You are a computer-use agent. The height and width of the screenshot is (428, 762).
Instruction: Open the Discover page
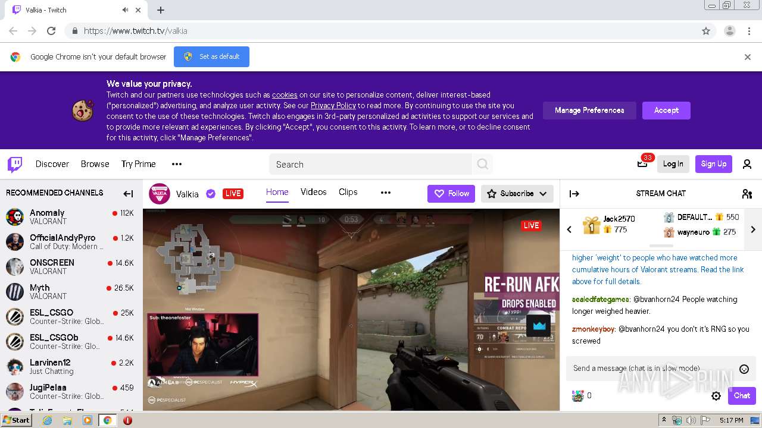pos(52,164)
